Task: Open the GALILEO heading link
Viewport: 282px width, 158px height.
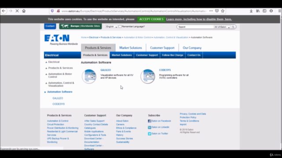Action: click(106, 70)
